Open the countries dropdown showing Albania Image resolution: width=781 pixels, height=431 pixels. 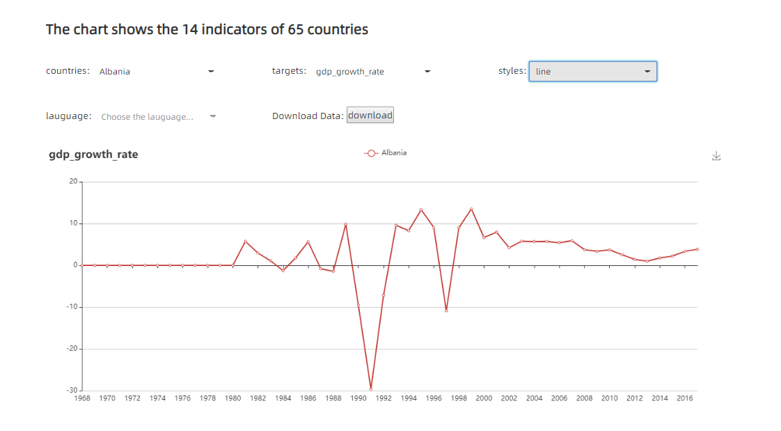point(156,71)
